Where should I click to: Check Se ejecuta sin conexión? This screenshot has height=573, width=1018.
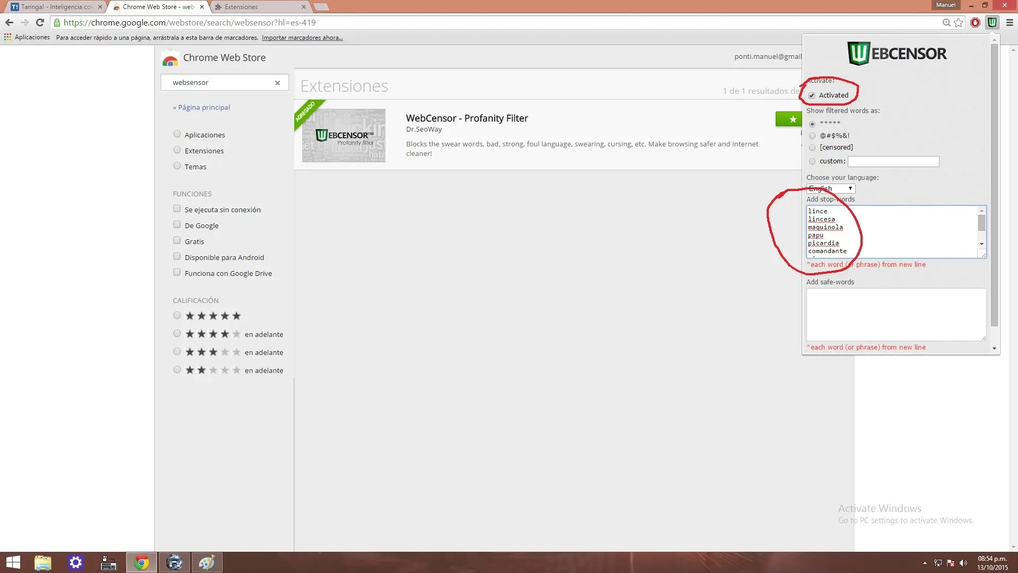coord(177,209)
